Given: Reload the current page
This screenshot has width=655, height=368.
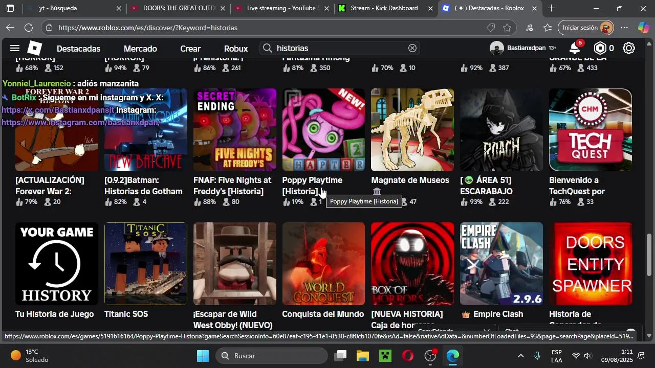Looking at the screenshot, I should click(x=29, y=28).
